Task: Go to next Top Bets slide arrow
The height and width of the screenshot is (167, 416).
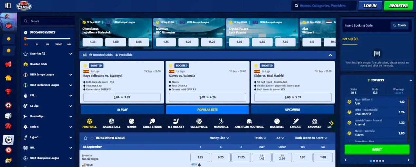Action: (x=408, y=160)
